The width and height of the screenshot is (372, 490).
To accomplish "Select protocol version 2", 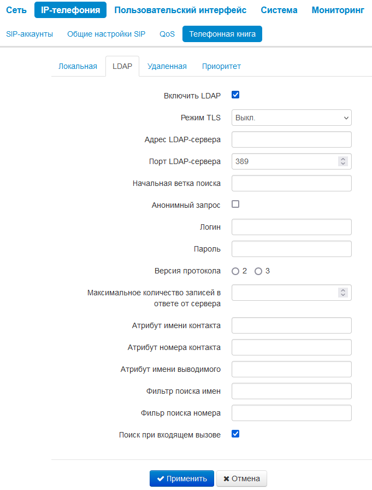I will coord(235,271).
